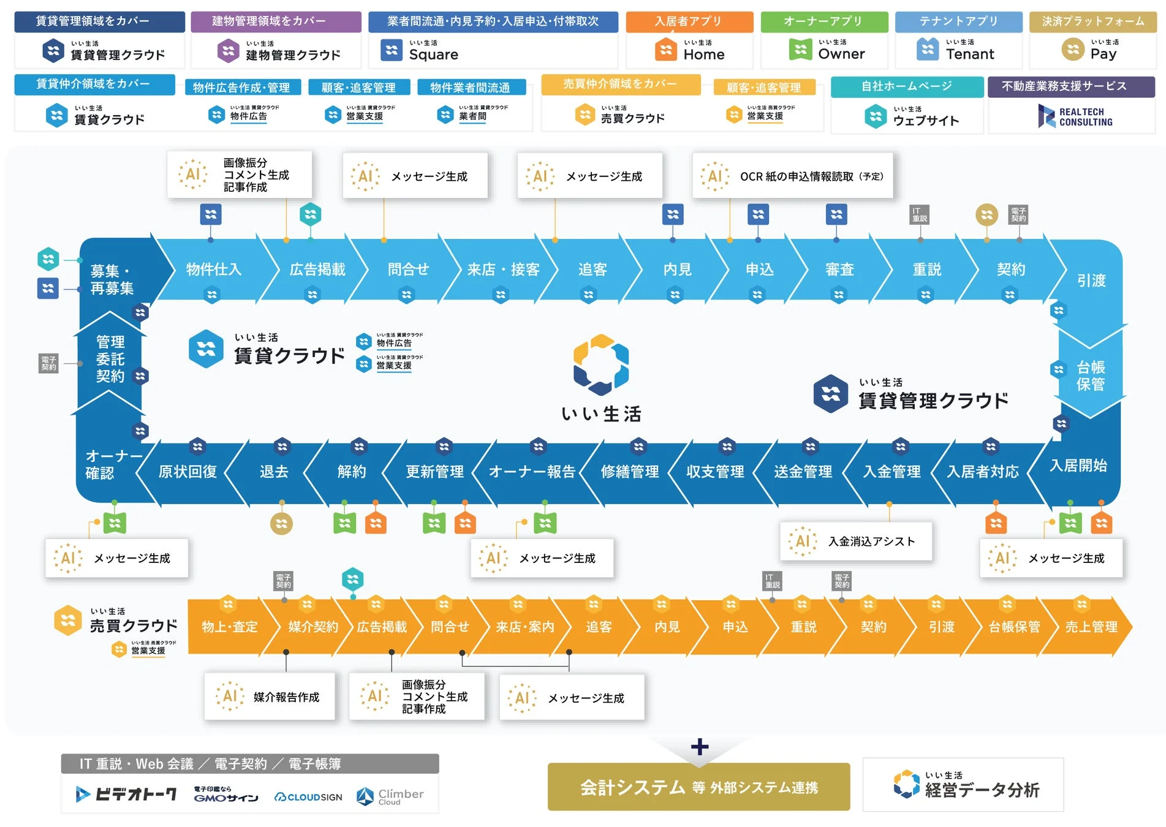
Task: Select the 建物管理領域をカバー header tab
Action: [x=276, y=21]
